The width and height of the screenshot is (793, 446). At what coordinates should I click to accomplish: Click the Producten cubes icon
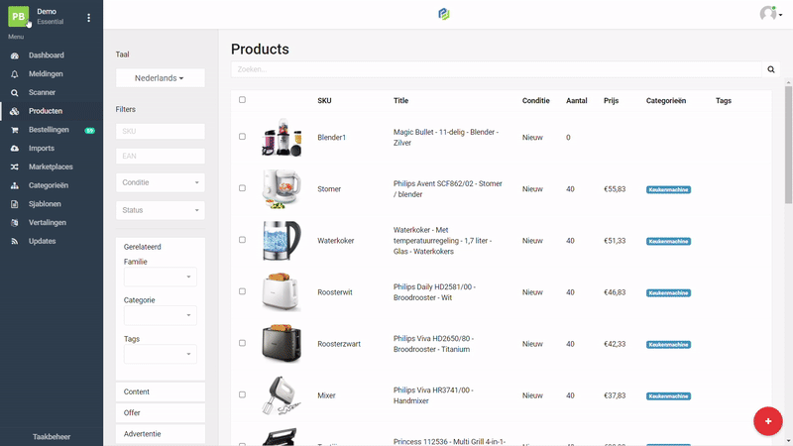(15, 111)
